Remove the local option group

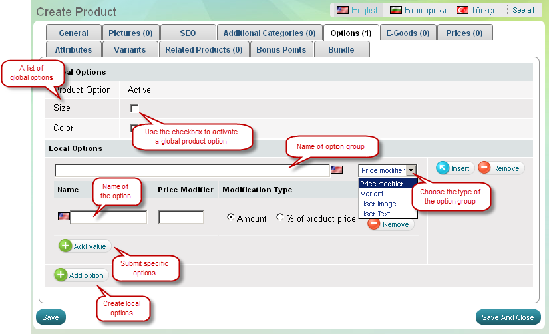coord(500,168)
